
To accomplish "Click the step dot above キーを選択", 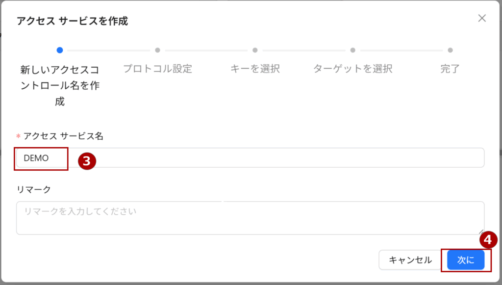I will [x=255, y=50].
